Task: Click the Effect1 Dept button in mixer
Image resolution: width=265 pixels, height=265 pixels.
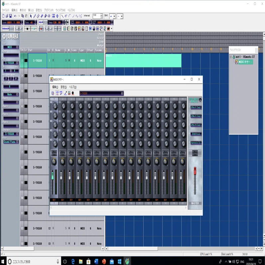Action: coord(196,107)
